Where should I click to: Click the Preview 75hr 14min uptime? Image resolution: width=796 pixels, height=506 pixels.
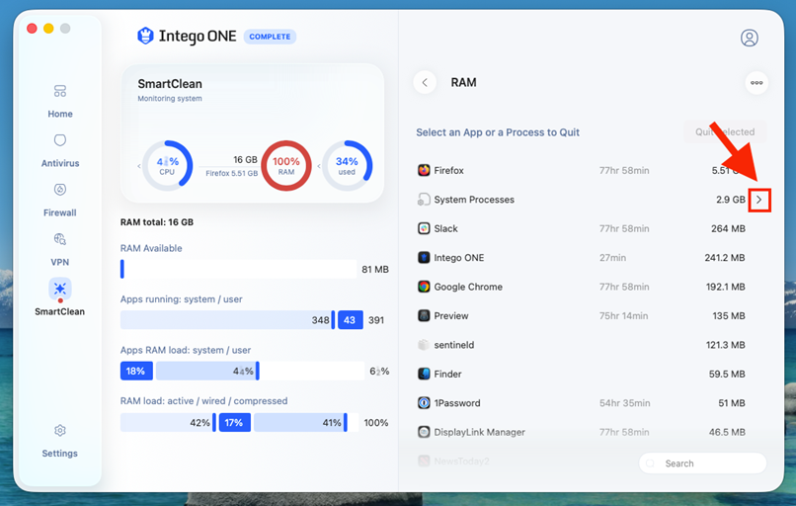[623, 316]
